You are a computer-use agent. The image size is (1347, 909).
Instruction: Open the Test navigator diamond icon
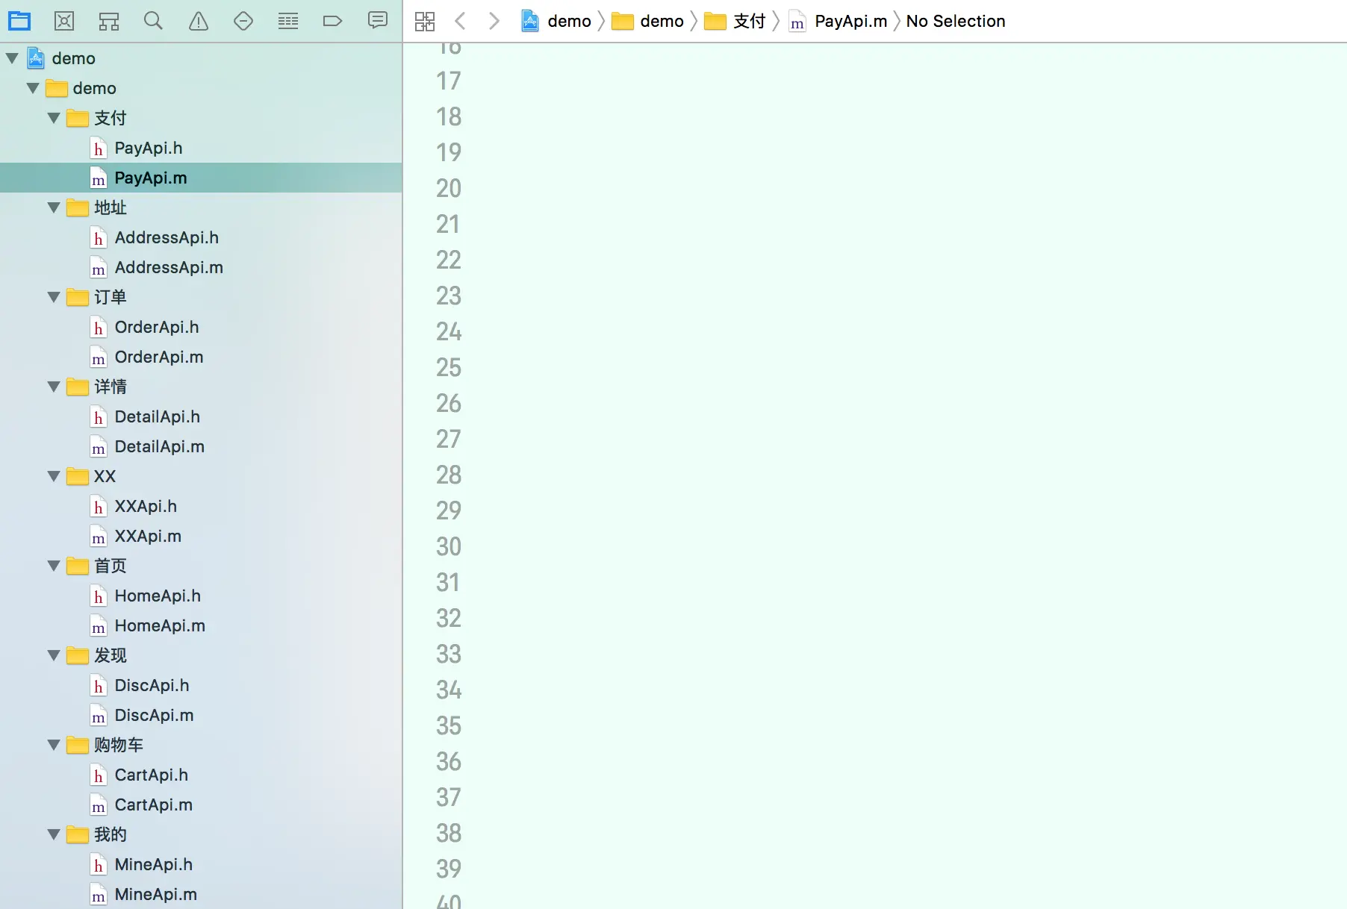[x=243, y=21]
